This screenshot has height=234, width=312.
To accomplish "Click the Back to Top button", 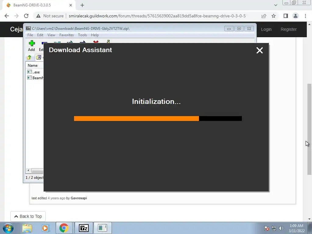I will [28, 216].
